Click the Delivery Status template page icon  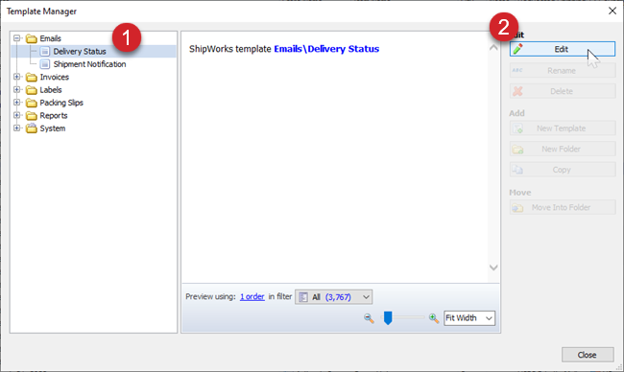[x=45, y=51]
